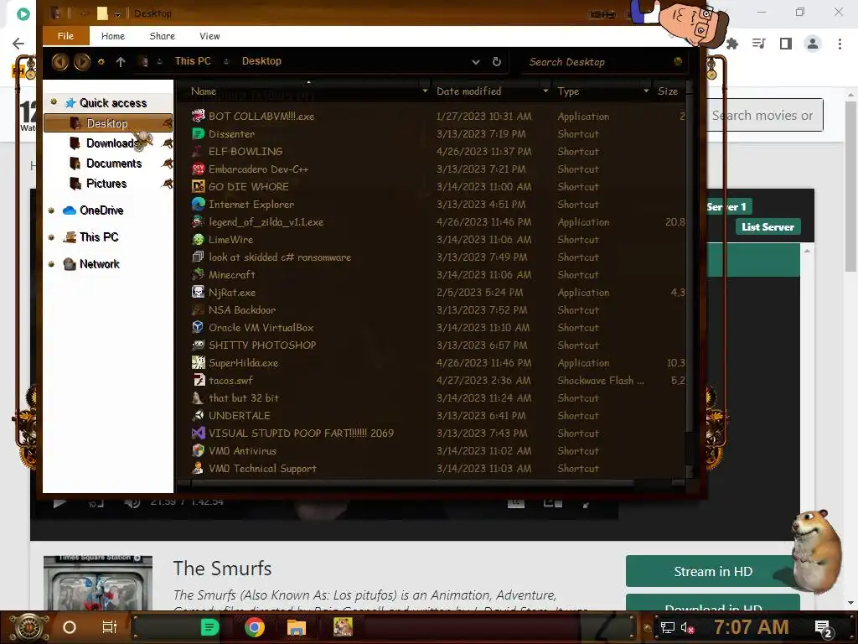Click the Stream in HD button
Viewport: 858px width, 644px height.
click(x=712, y=571)
